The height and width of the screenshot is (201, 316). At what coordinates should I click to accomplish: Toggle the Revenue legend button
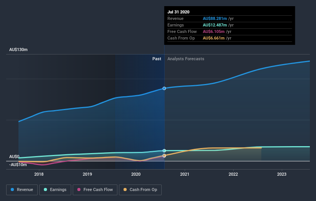tap(22, 190)
